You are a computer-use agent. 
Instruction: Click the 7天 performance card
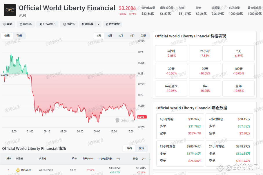(238, 53)
